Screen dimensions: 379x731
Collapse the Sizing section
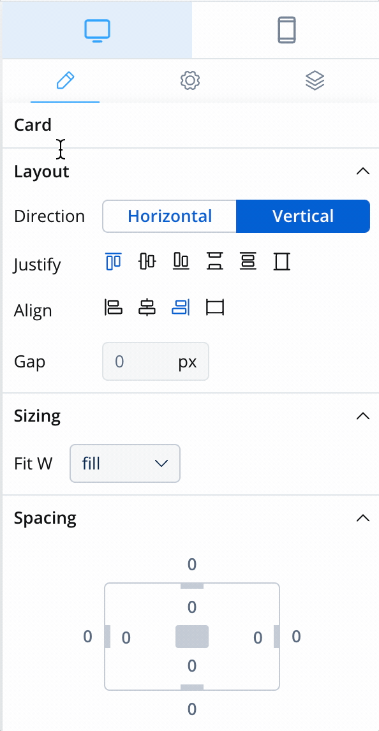click(362, 416)
